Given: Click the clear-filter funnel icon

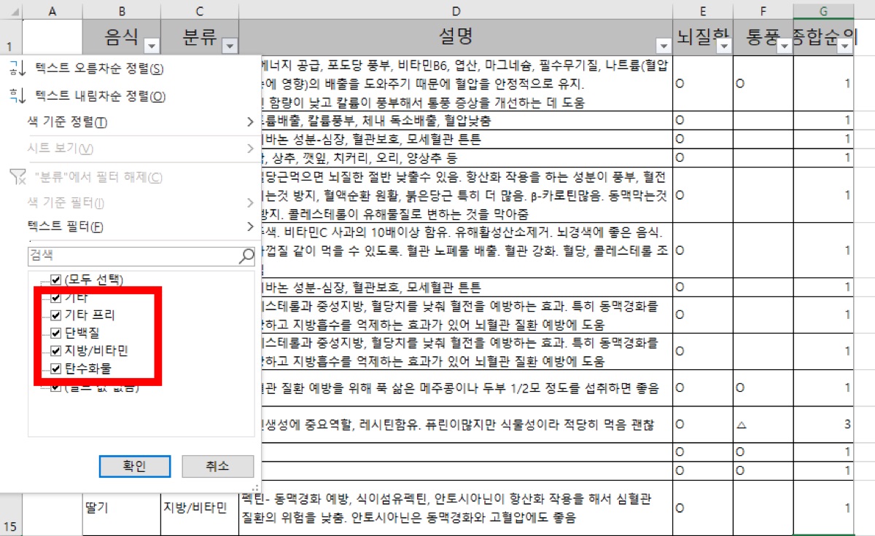Looking at the screenshot, I should [18, 177].
